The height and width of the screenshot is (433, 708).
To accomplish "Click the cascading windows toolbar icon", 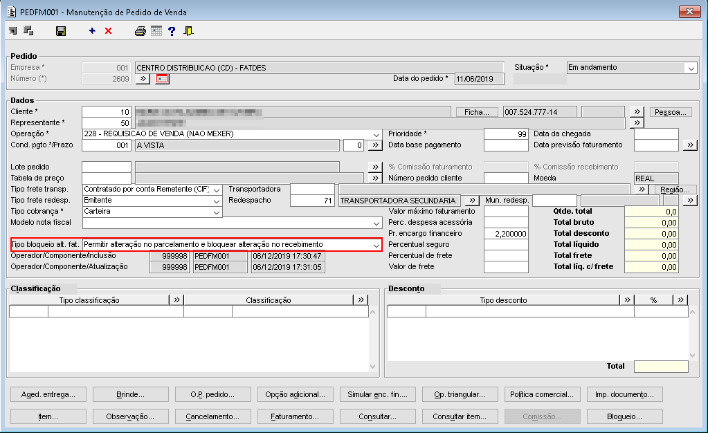I will [x=28, y=30].
